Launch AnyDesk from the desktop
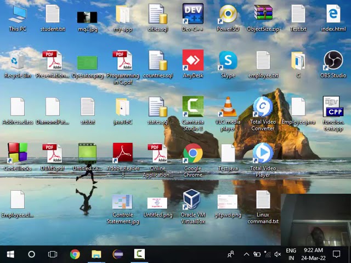351x263 pixels. pyautogui.click(x=193, y=61)
